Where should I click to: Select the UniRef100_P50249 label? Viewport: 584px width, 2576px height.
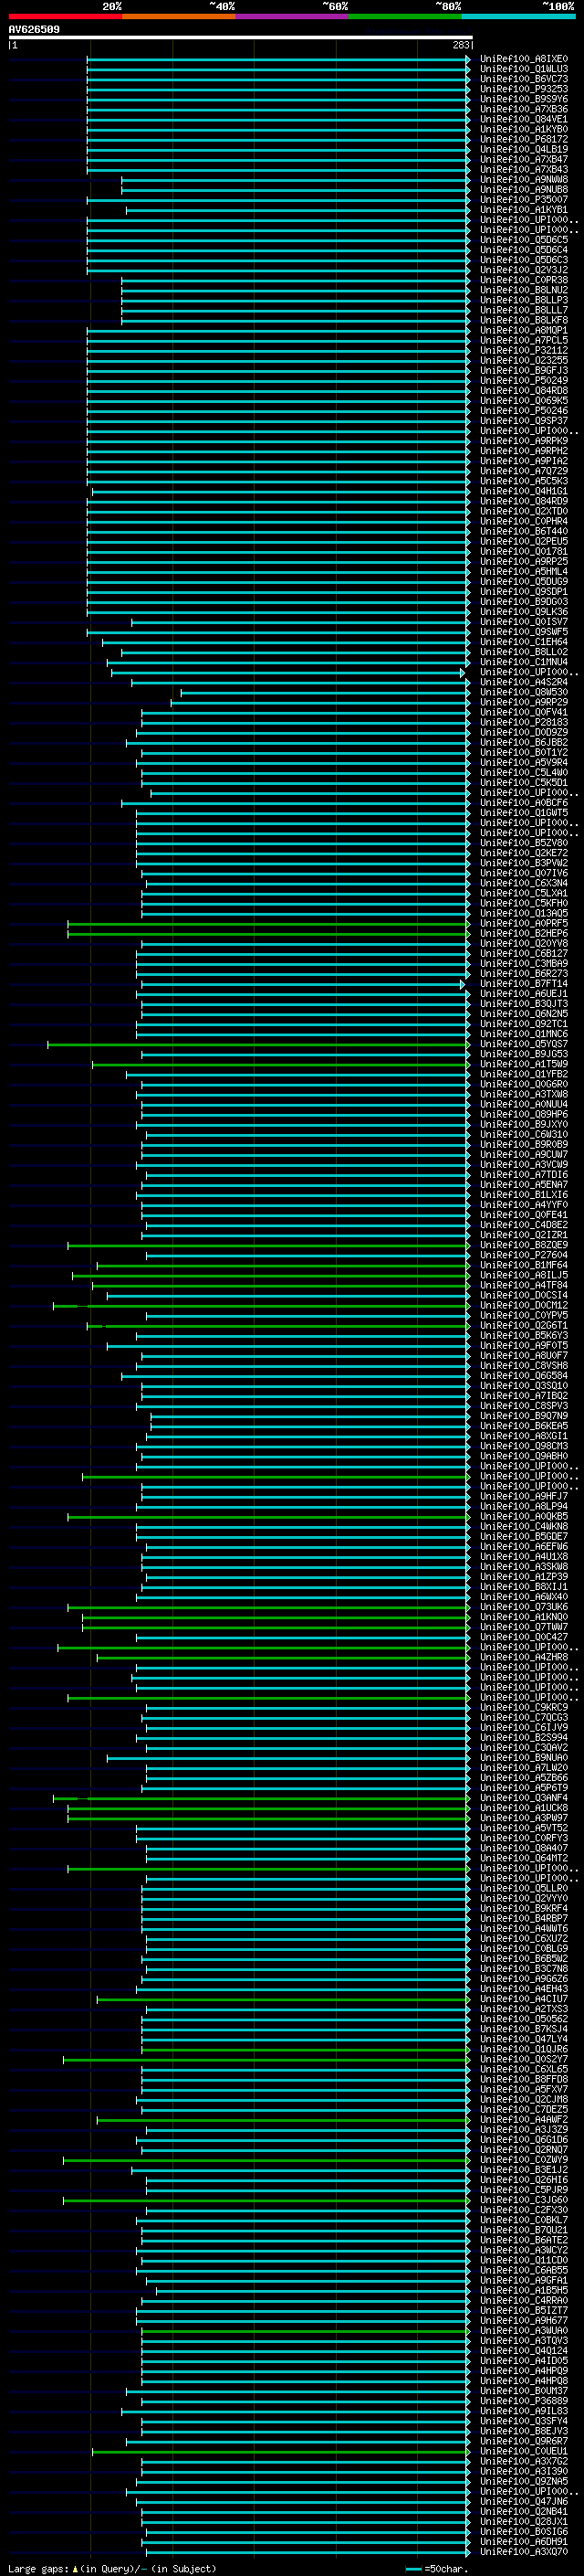(x=524, y=381)
